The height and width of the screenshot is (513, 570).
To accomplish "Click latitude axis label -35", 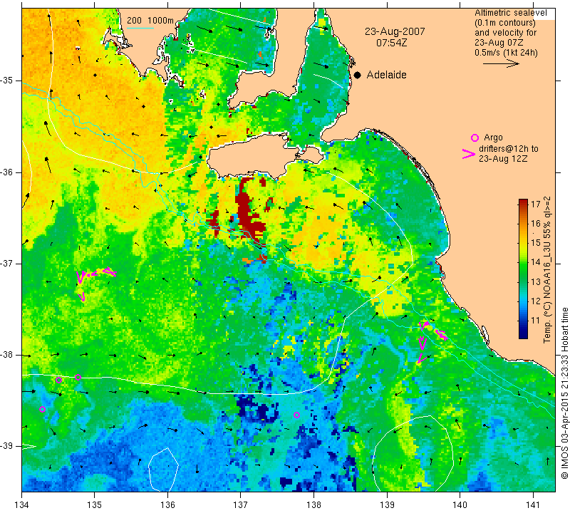I will coord(7,81).
